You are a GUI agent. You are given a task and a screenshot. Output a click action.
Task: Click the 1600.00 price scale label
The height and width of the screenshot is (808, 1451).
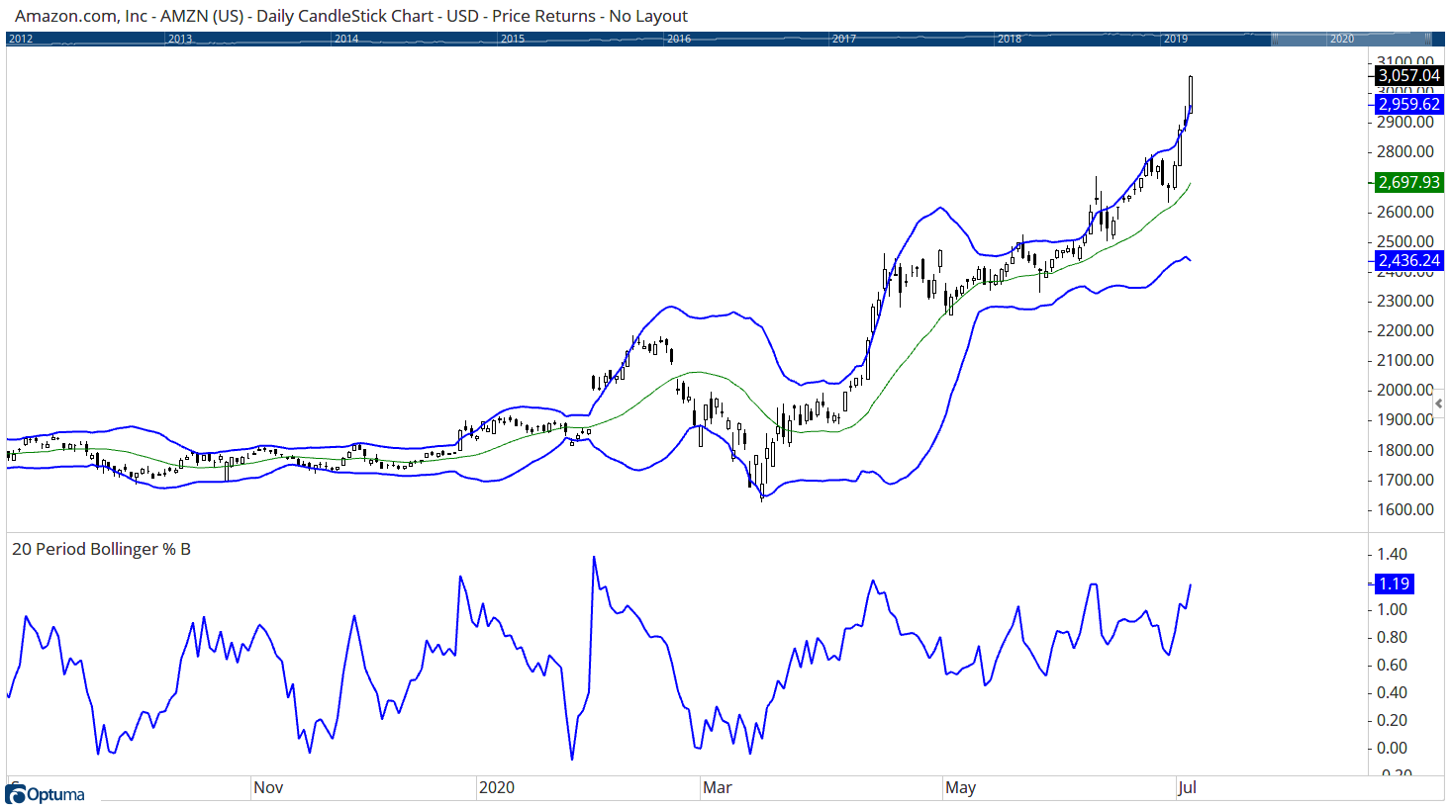[x=1405, y=509]
